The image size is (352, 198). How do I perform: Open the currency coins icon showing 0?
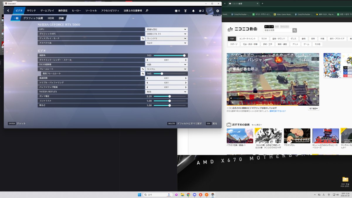(x=177, y=11)
